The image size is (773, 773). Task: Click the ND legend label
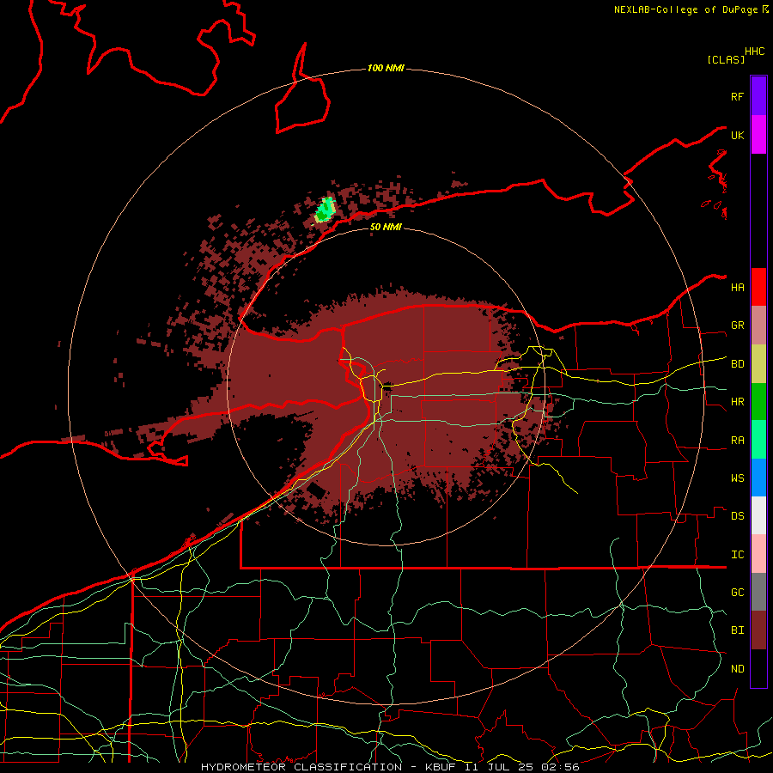737,669
